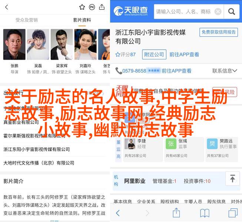Switch to the 受众及营销 tab

click(x=27, y=20)
